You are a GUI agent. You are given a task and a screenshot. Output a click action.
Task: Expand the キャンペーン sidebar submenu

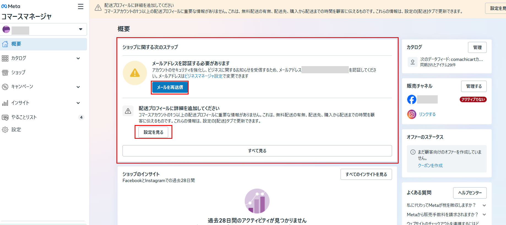pyautogui.click(x=78, y=87)
